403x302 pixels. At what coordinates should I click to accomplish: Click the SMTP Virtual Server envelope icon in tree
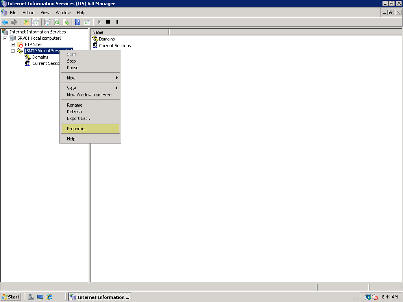[20, 51]
